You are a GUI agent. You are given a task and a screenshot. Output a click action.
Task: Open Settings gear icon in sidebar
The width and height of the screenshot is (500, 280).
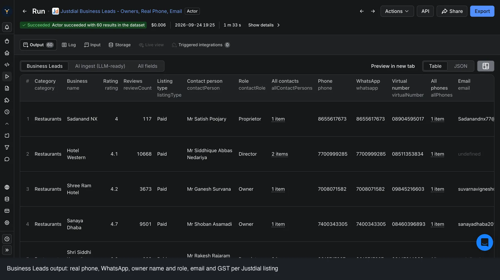[7, 223]
